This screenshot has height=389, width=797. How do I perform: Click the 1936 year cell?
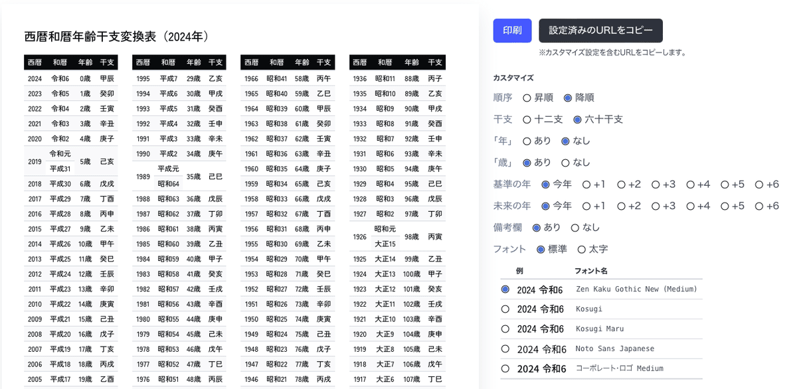(x=359, y=78)
